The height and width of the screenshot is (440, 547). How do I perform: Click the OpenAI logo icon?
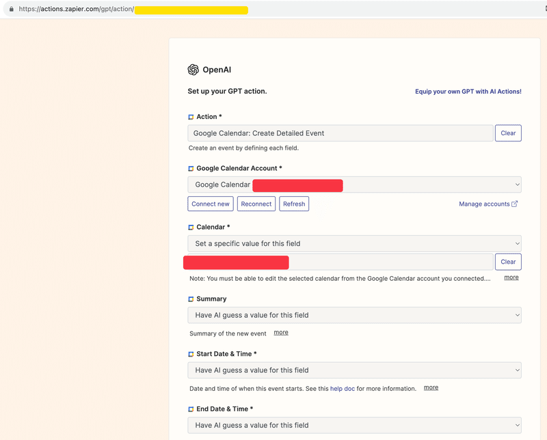(x=193, y=70)
